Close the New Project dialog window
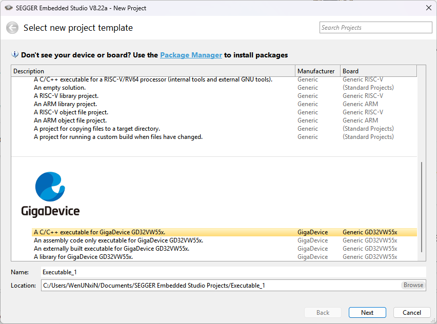This screenshot has height=324, width=437. (x=428, y=8)
